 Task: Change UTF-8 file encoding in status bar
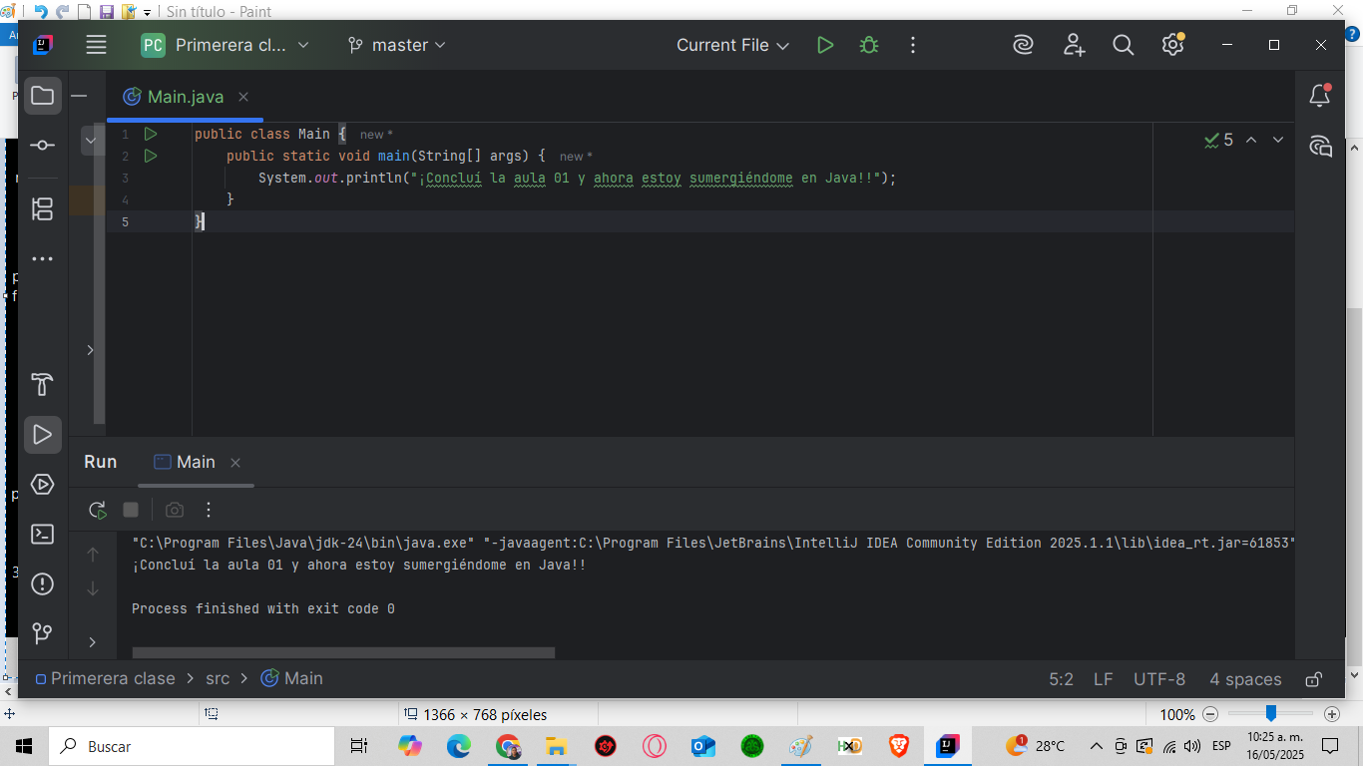click(x=1159, y=679)
